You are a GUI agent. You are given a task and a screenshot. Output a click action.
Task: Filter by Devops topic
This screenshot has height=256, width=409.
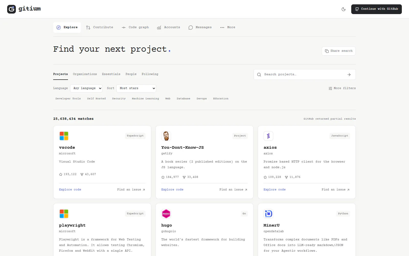tap(202, 99)
